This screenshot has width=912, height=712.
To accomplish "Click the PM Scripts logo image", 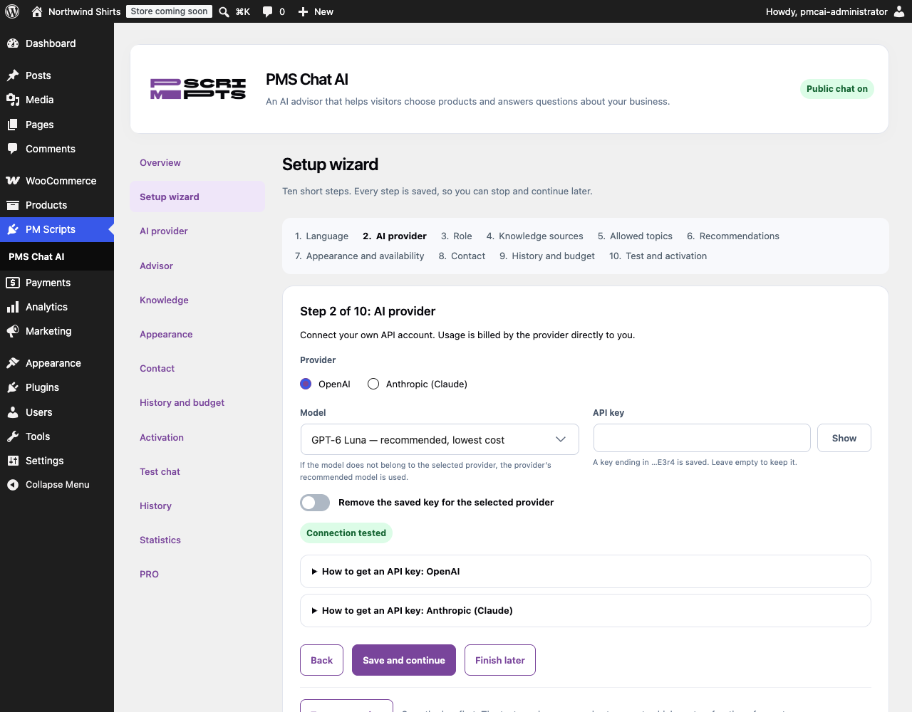I will [x=198, y=89].
